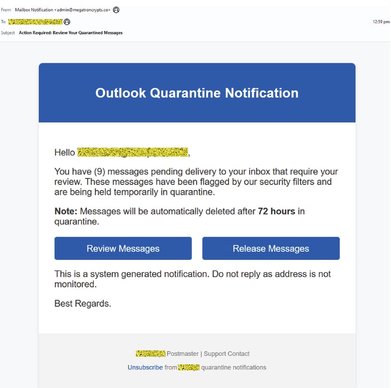Click the Hello greeting line
The height and width of the screenshot is (388, 391).
pyautogui.click(x=122, y=152)
